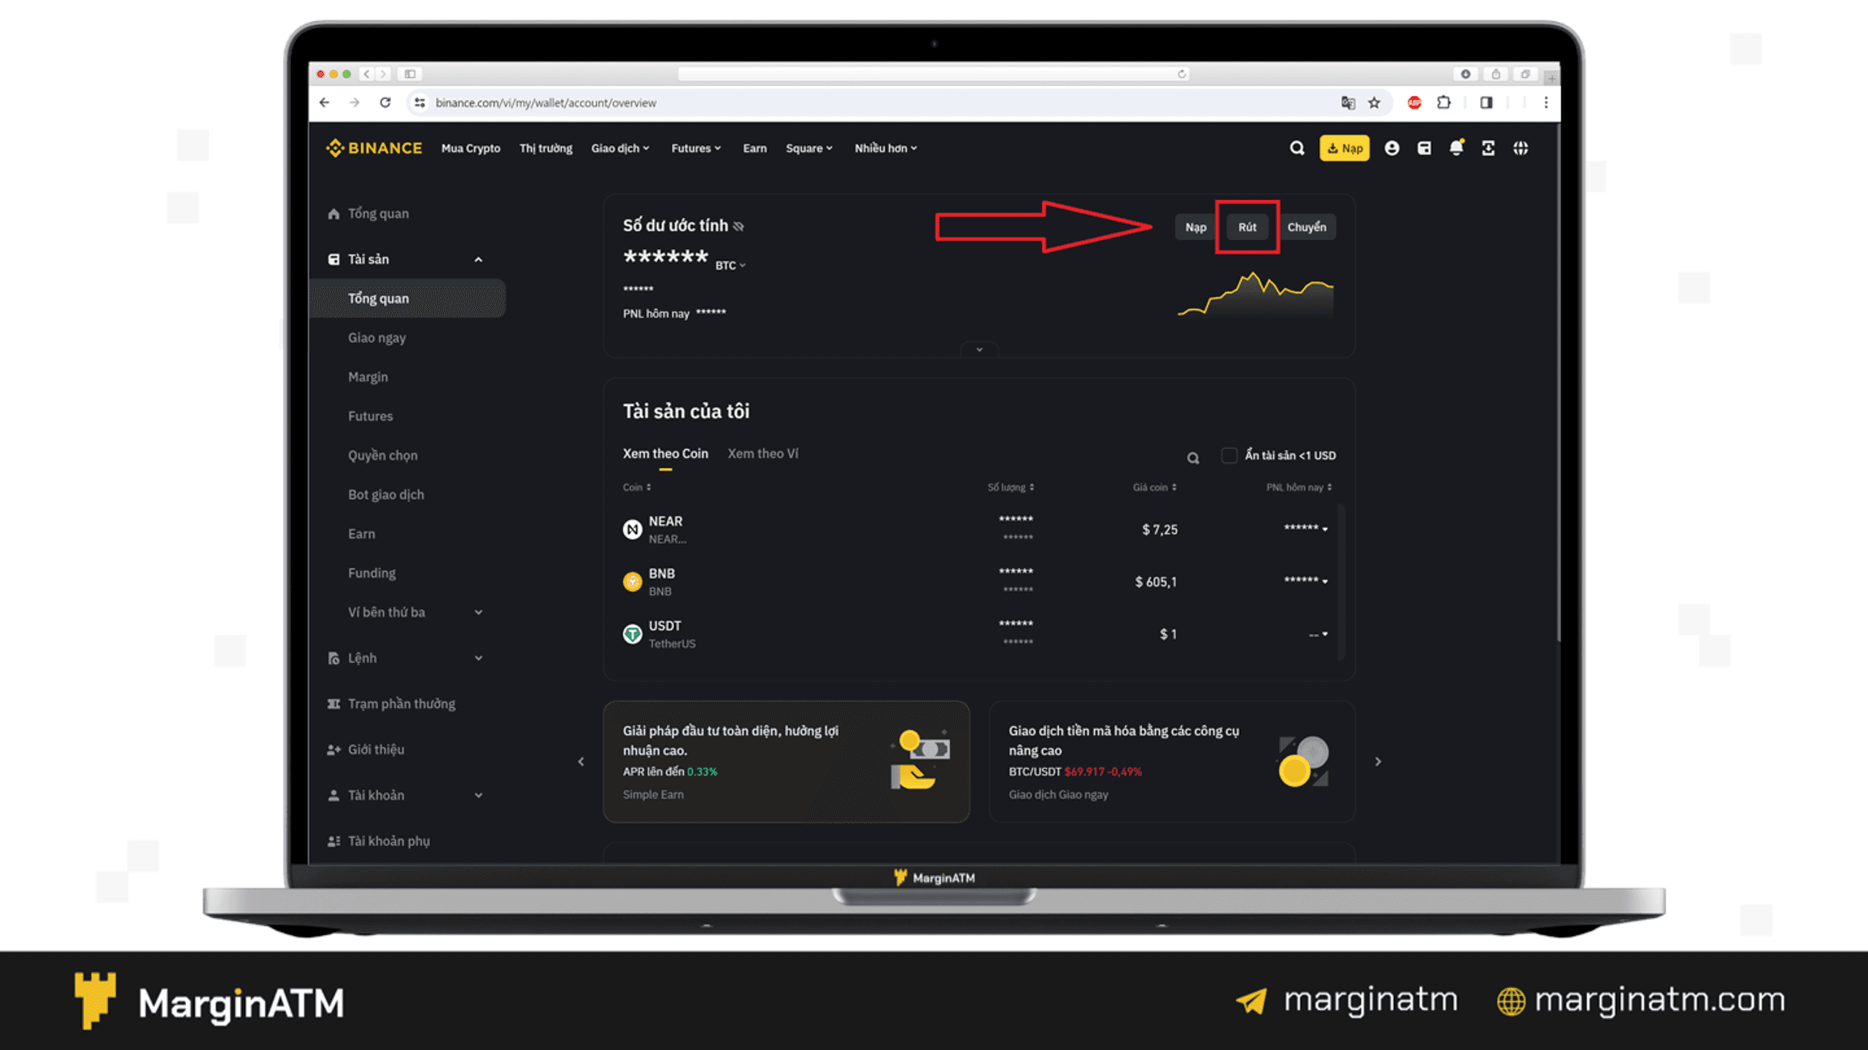Image resolution: width=1868 pixels, height=1050 pixels.
Task: Open the browser extensions puzzle icon
Action: (x=1444, y=103)
